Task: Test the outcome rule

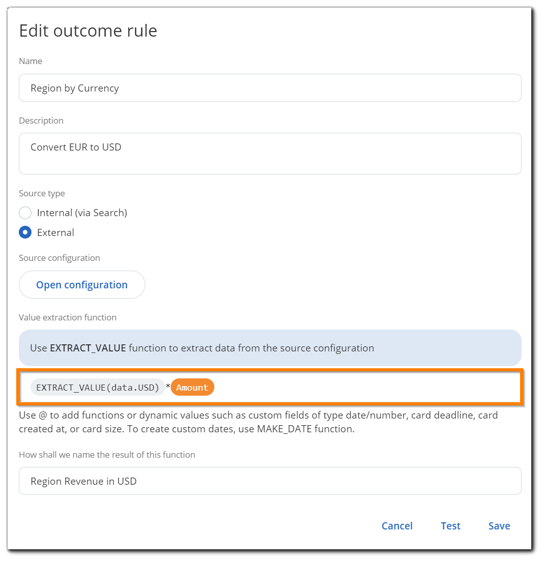Action: [x=451, y=526]
